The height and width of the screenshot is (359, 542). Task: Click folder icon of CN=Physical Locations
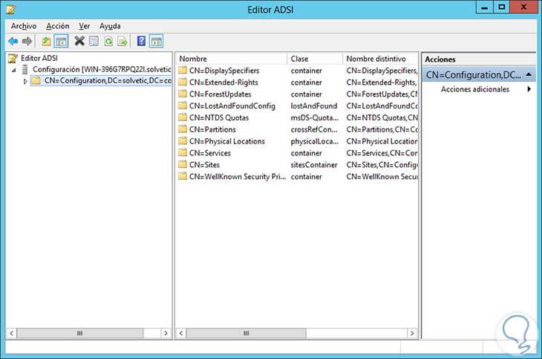183,141
